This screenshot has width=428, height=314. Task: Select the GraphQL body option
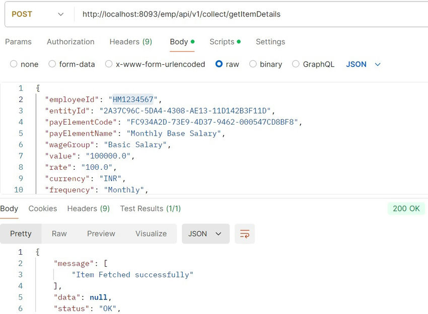tap(296, 64)
